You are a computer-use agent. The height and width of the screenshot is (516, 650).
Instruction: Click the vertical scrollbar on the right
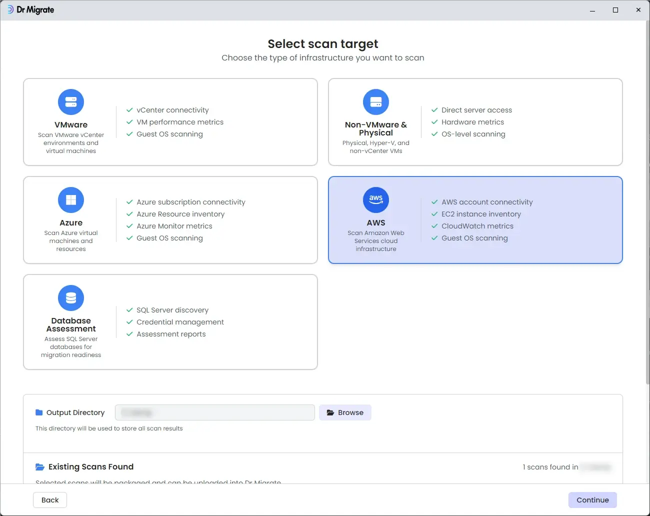[x=647, y=202]
